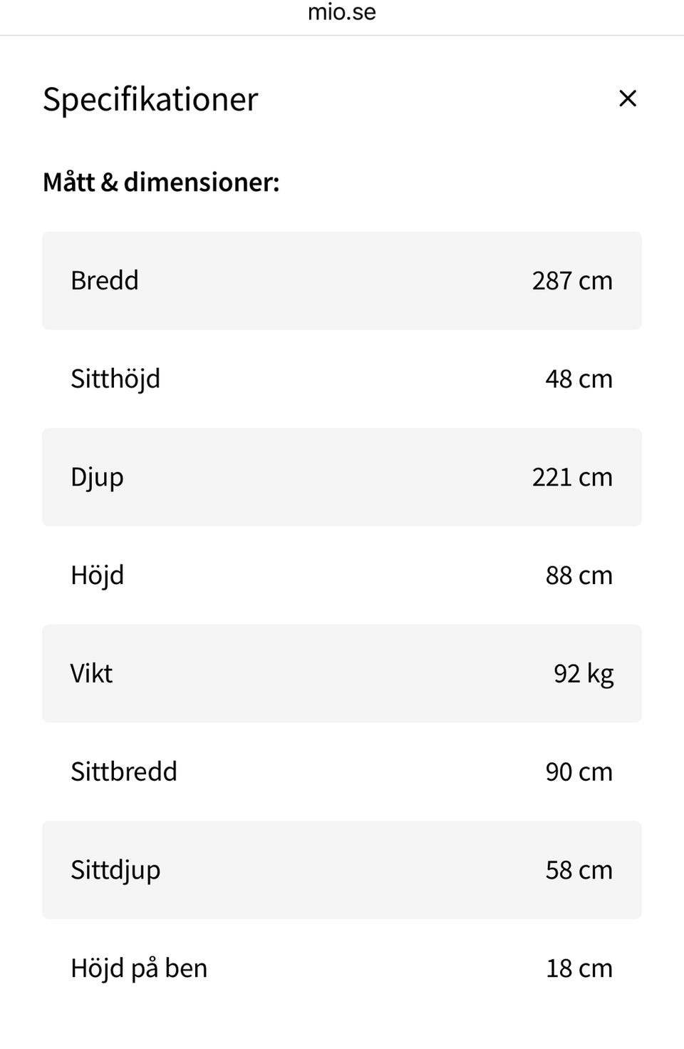The height and width of the screenshot is (1049, 684).
Task: Select the Djup row label
Action: pos(97,477)
